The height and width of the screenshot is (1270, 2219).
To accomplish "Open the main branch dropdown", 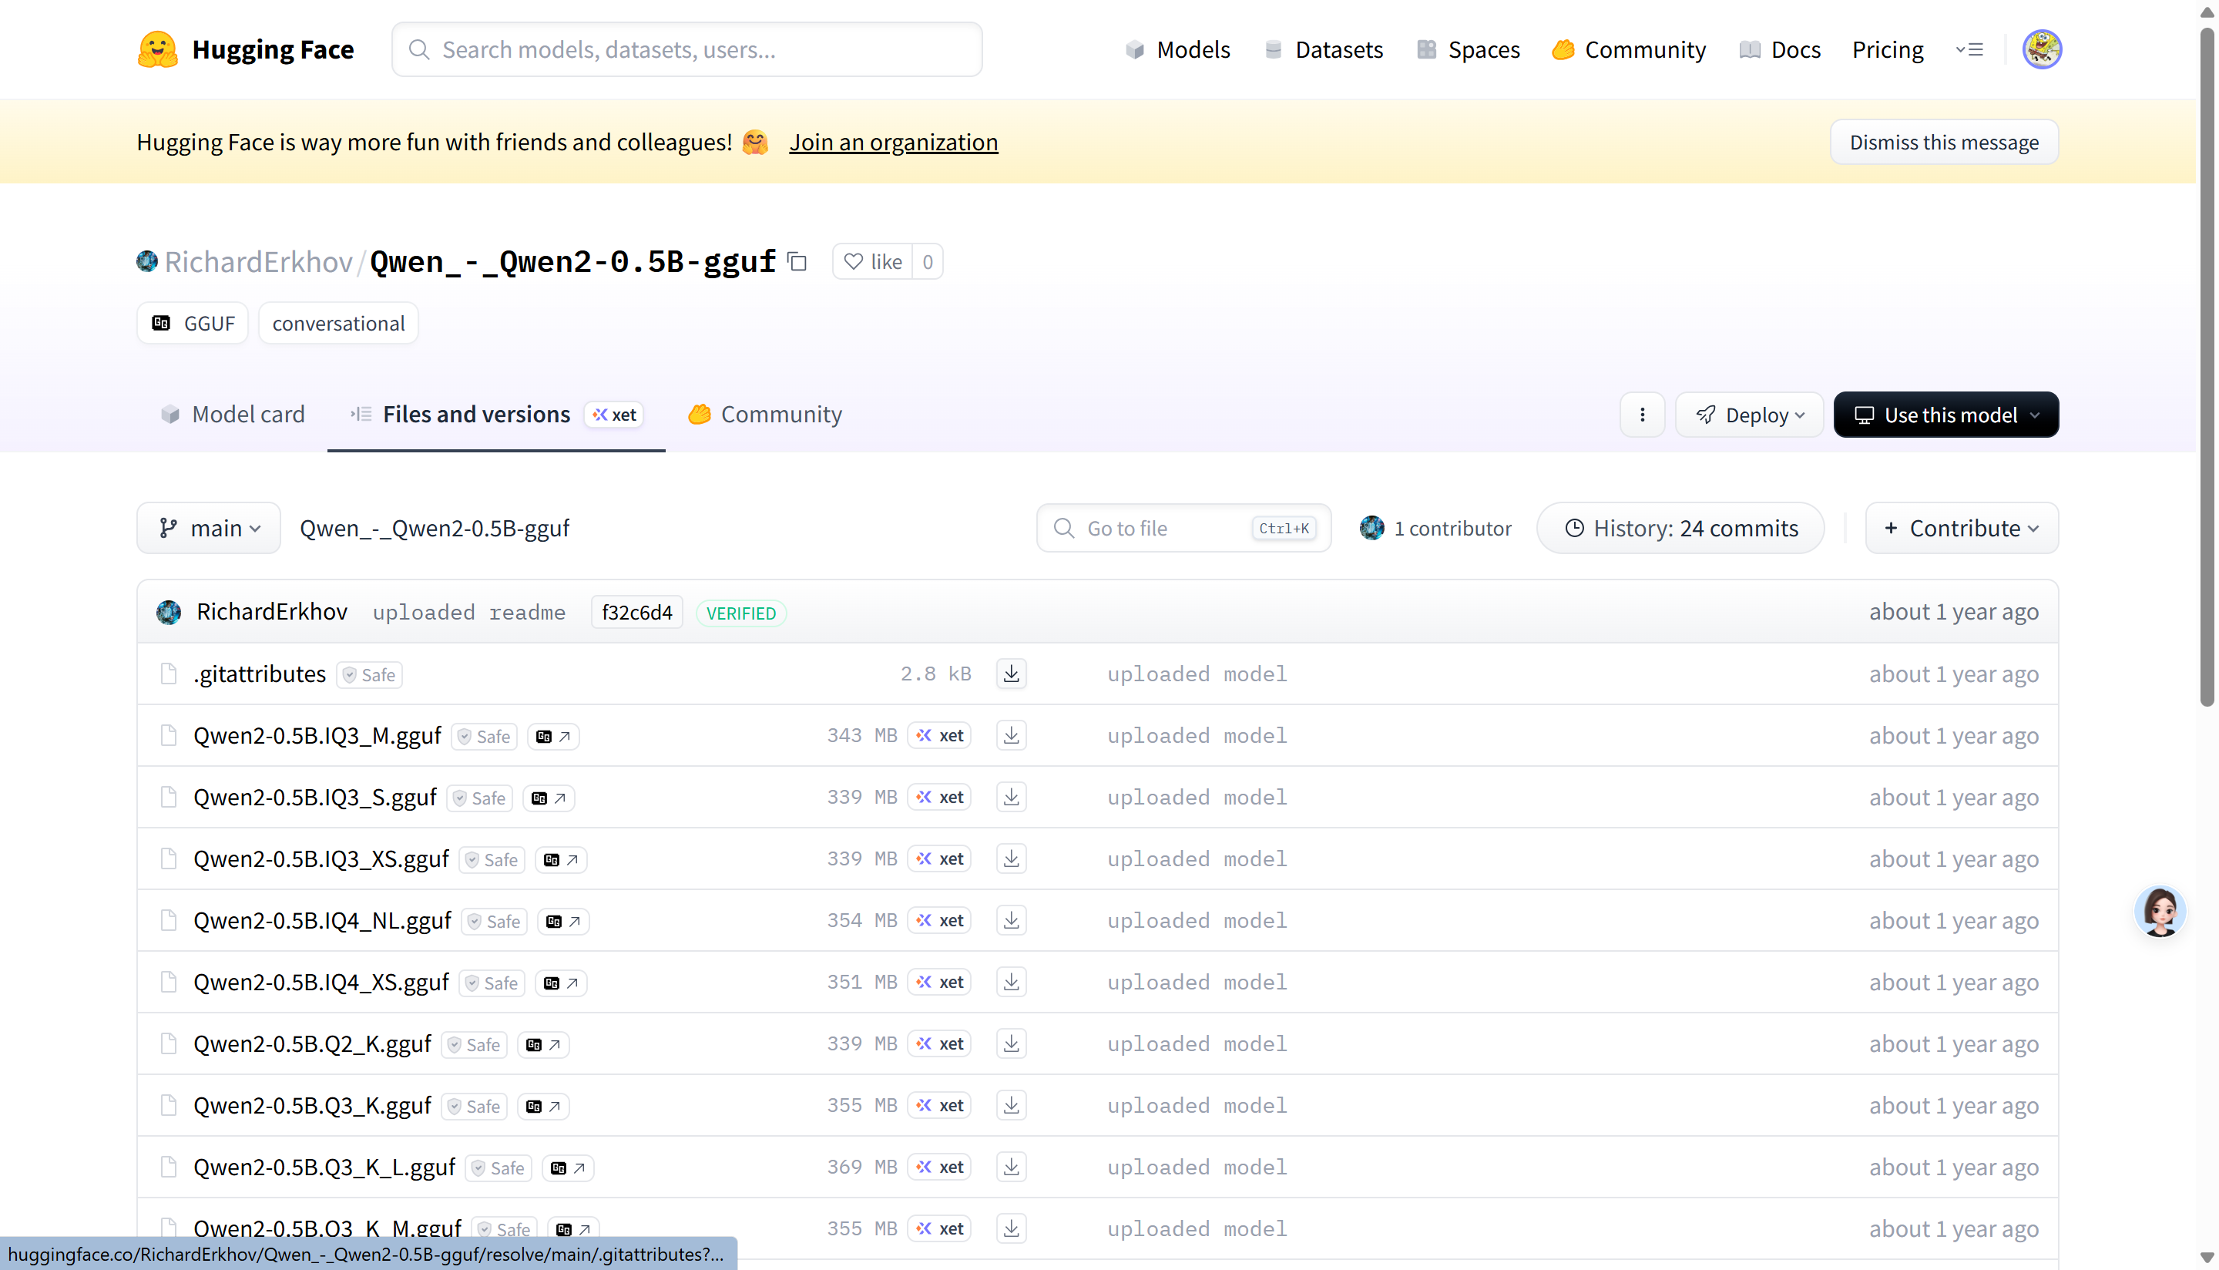I will click(x=208, y=528).
